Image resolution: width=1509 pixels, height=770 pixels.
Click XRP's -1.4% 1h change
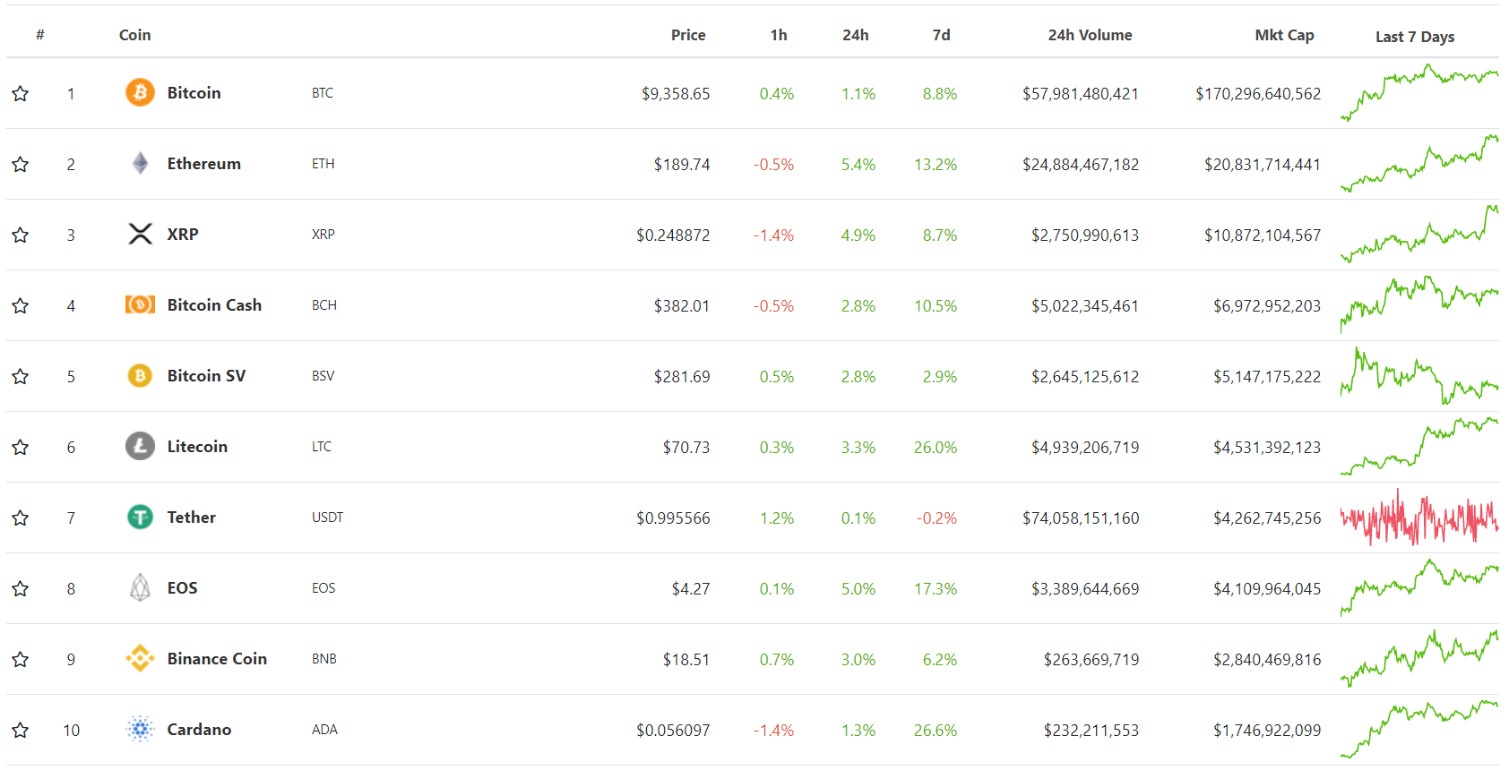pyautogui.click(x=773, y=235)
